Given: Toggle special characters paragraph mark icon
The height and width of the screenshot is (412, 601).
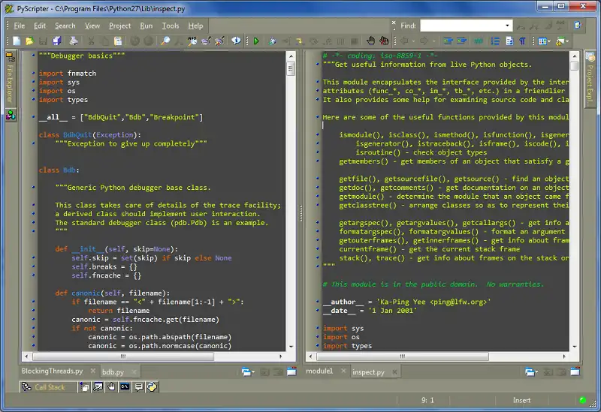Looking at the screenshot, I should pyautogui.click(x=521, y=41).
